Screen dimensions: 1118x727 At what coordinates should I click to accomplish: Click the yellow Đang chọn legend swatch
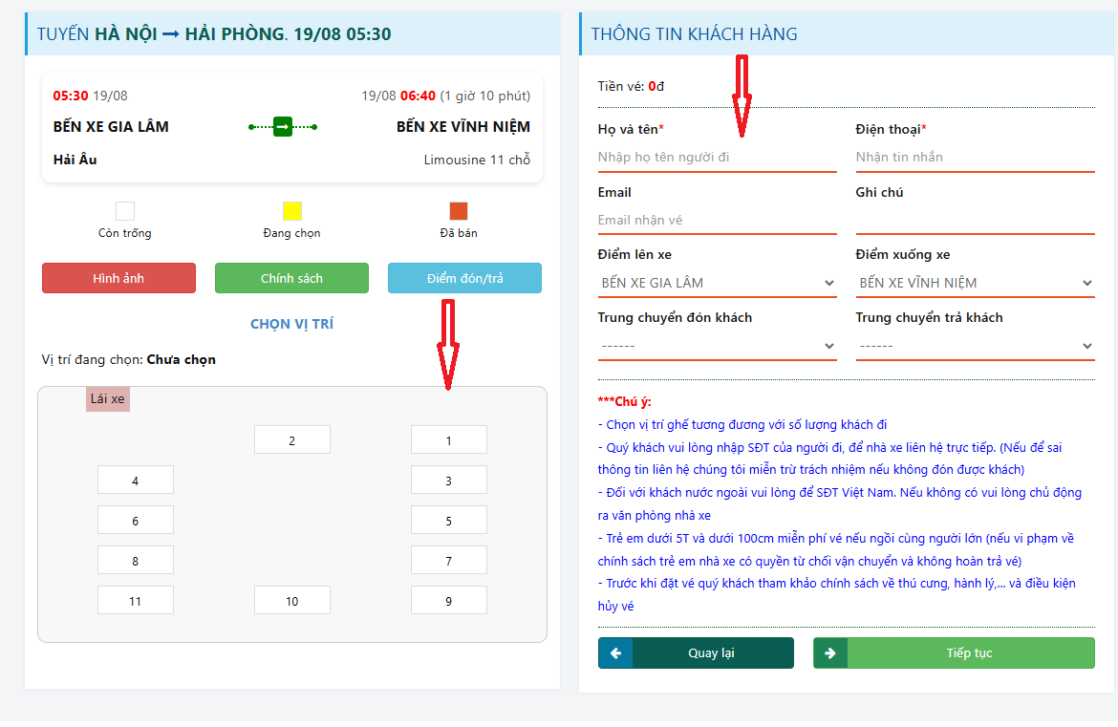[291, 211]
